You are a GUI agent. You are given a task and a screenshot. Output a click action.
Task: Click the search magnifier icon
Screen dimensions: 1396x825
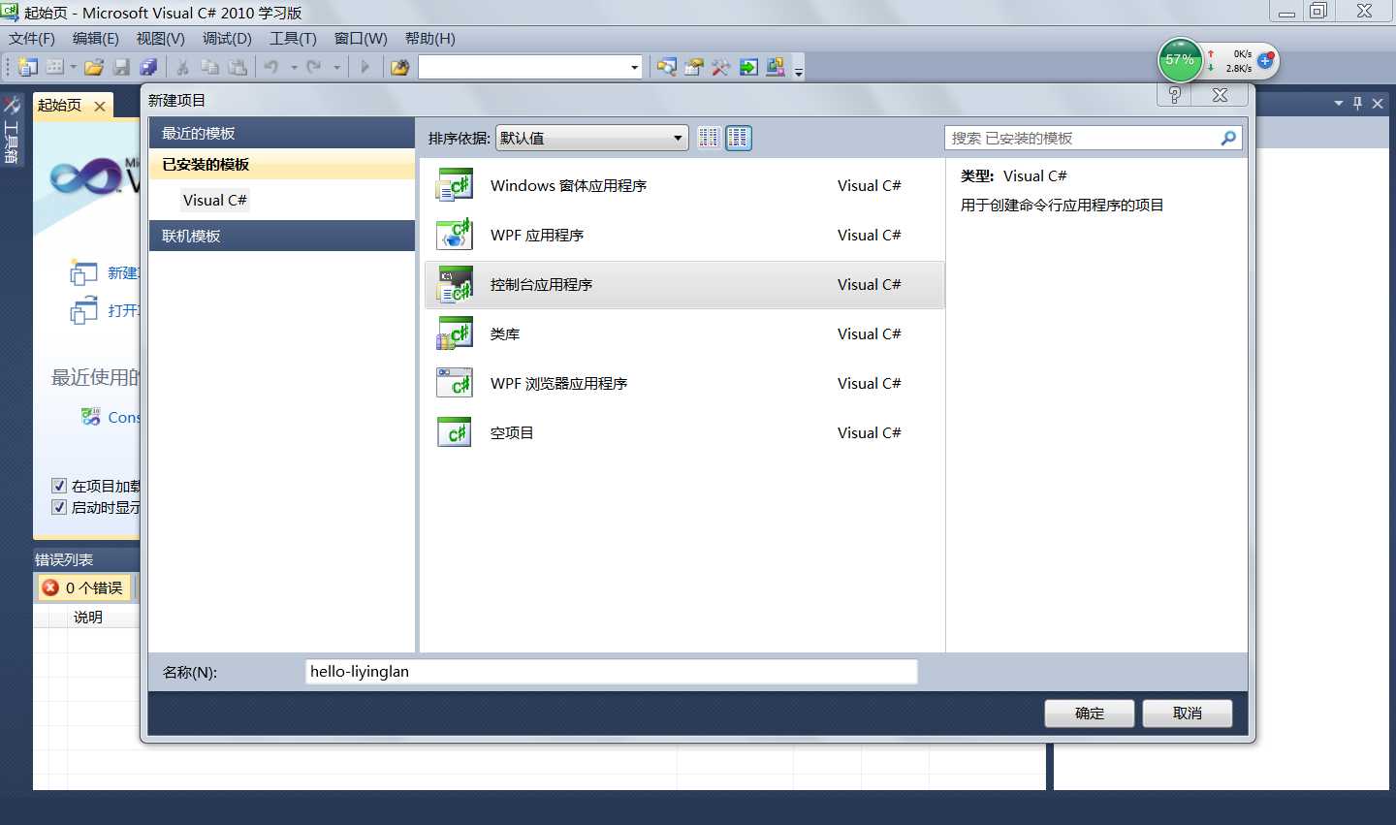pos(1228,138)
